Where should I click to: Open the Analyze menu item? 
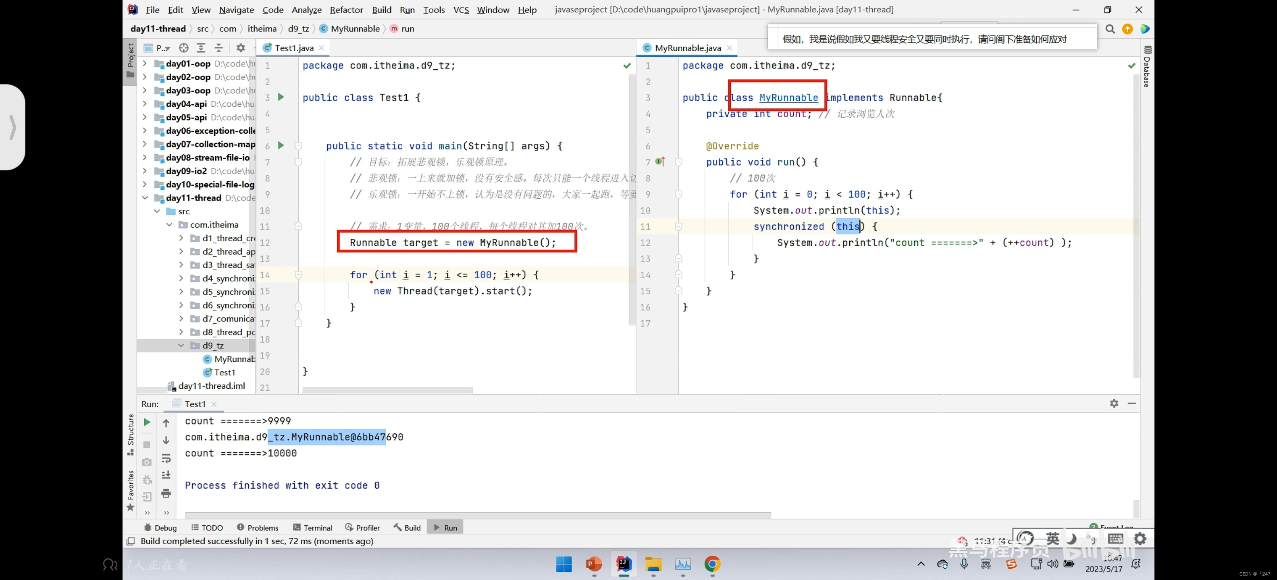(x=306, y=9)
